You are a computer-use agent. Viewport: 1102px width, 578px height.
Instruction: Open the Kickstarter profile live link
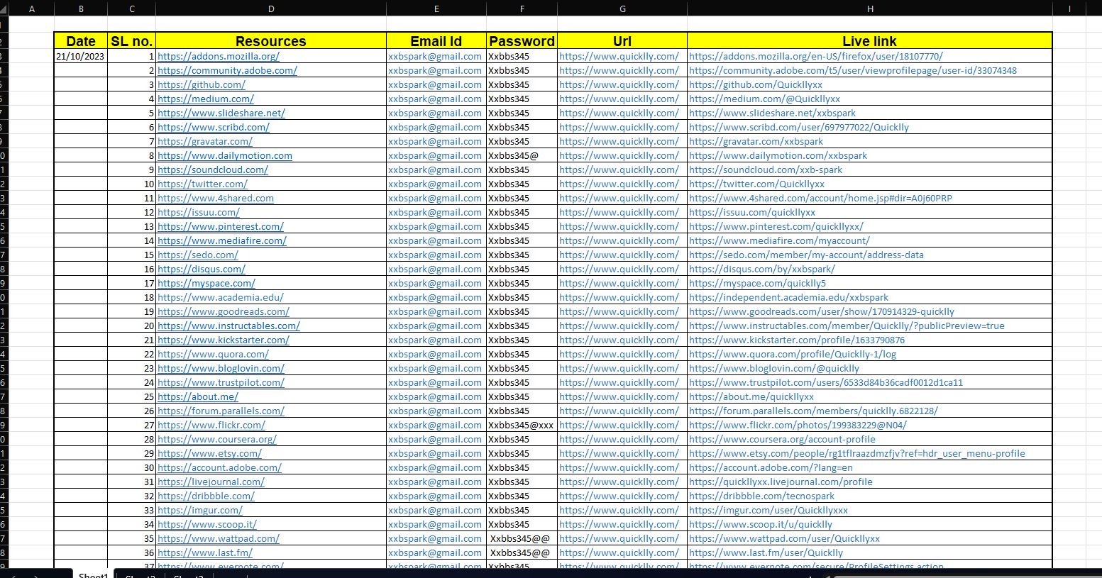[x=799, y=340]
